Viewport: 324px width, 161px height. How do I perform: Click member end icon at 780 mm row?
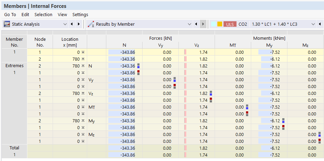point(83,59)
